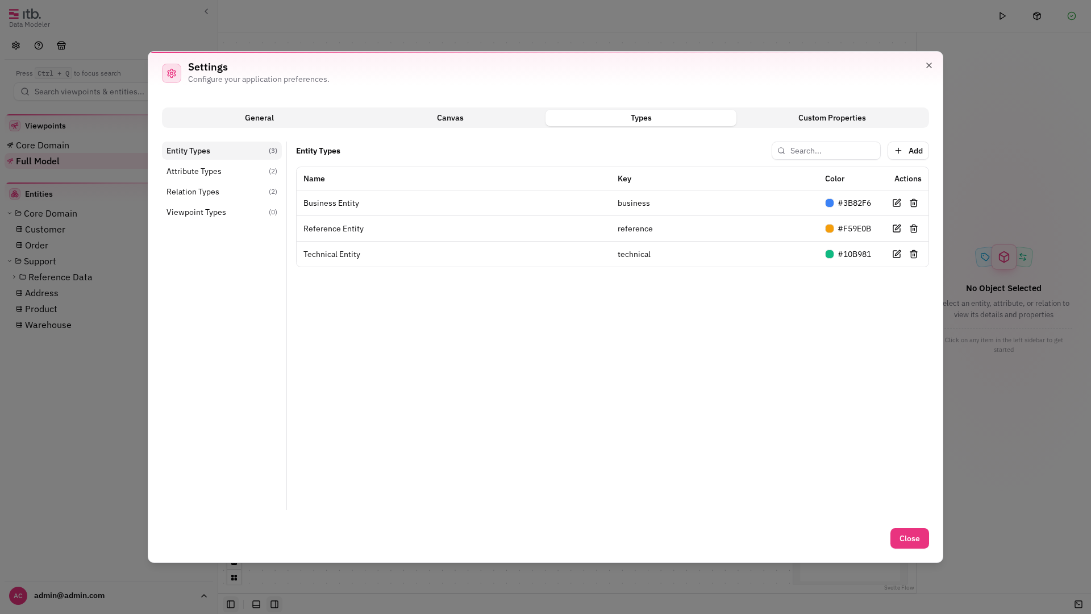Toggle the bottom panel layout icon
The height and width of the screenshot is (614, 1091).
click(x=256, y=604)
